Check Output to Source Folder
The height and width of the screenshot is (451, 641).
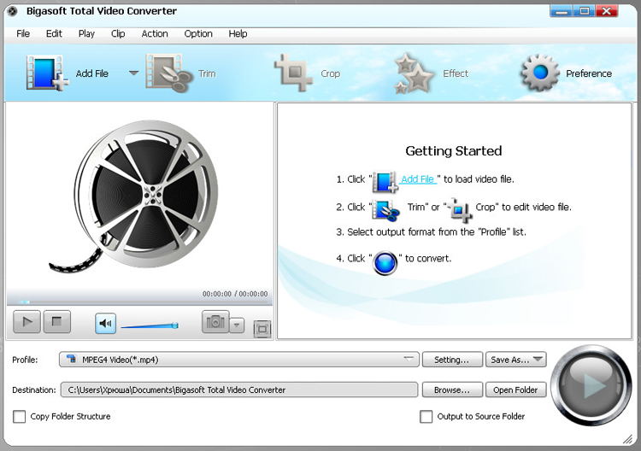coord(426,417)
